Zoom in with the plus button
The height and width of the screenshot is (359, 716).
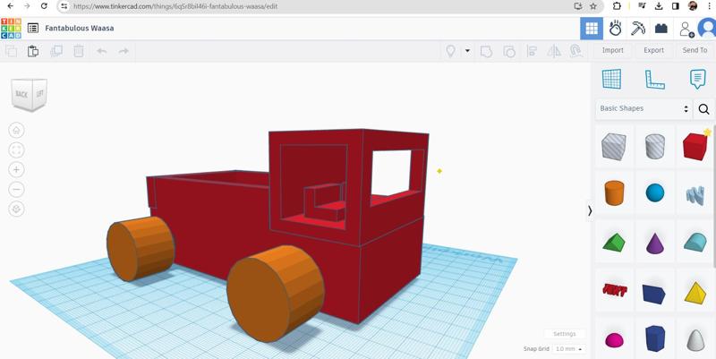tap(16, 169)
